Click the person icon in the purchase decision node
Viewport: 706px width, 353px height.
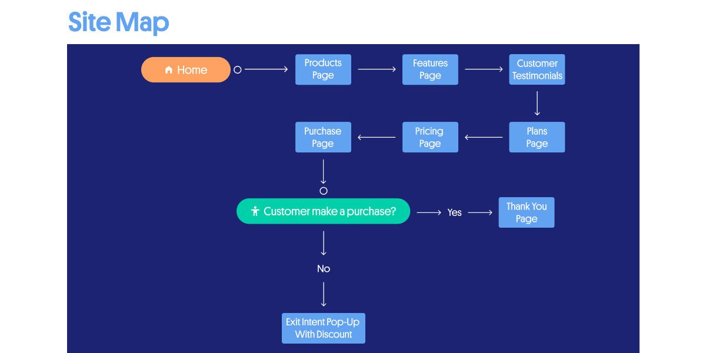click(x=255, y=211)
